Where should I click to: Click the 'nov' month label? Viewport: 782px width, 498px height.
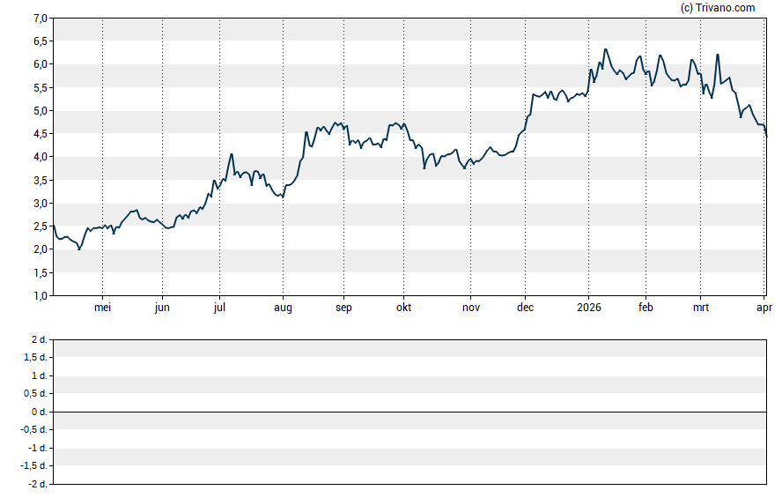pos(471,308)
